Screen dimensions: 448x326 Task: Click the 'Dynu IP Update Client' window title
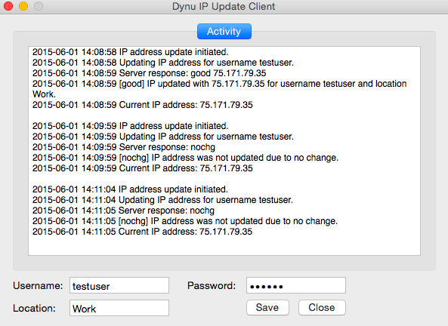[x=224, y=6]
